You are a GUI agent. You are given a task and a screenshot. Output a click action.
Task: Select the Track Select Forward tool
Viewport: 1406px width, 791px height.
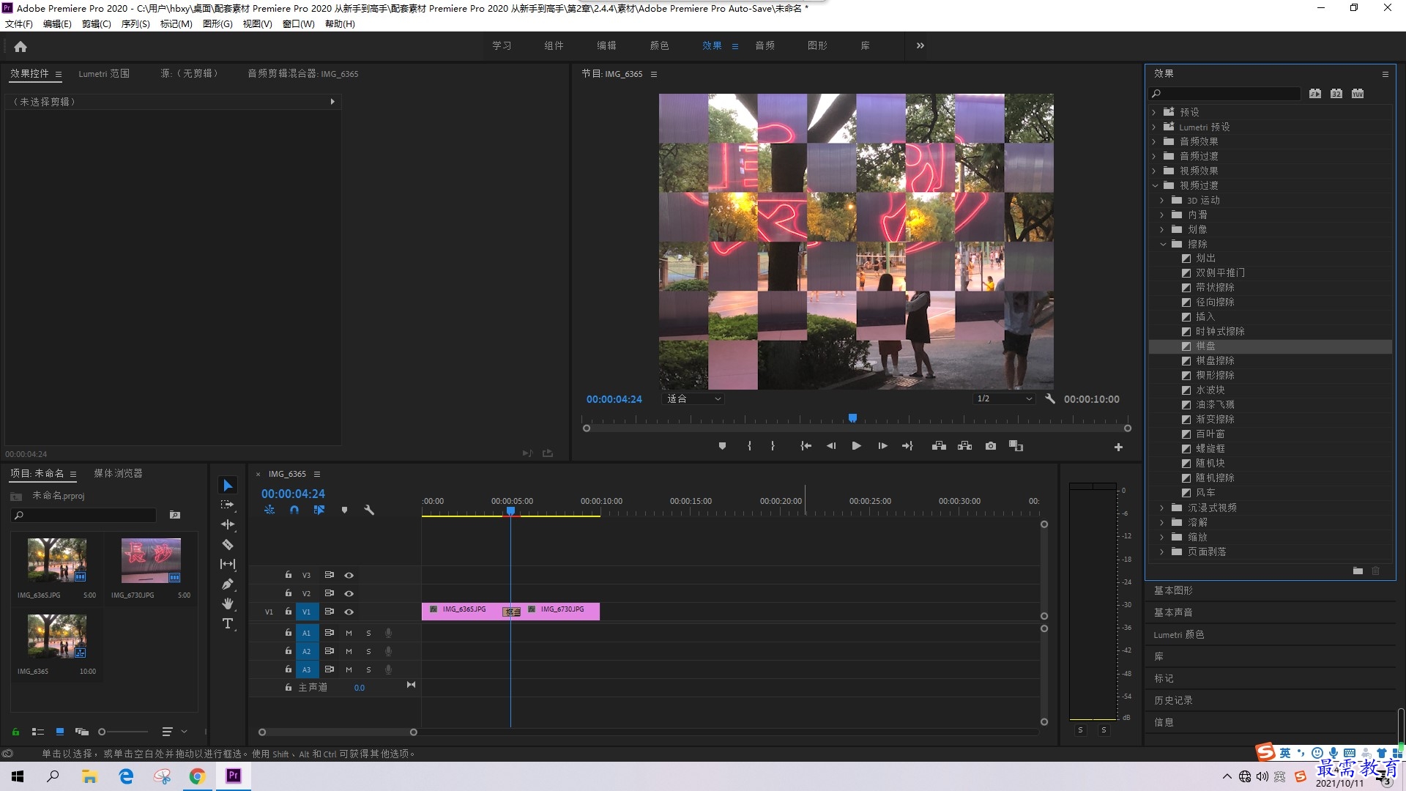(228, 505)
